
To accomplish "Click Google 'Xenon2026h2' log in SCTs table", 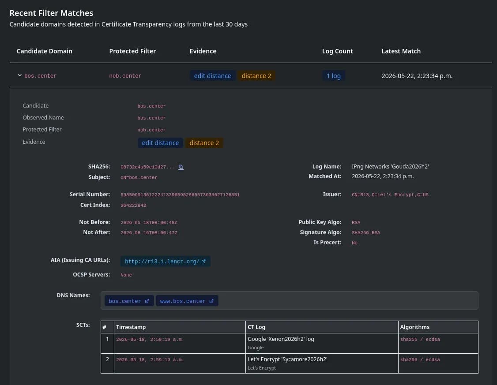I will tap(281, 339).
